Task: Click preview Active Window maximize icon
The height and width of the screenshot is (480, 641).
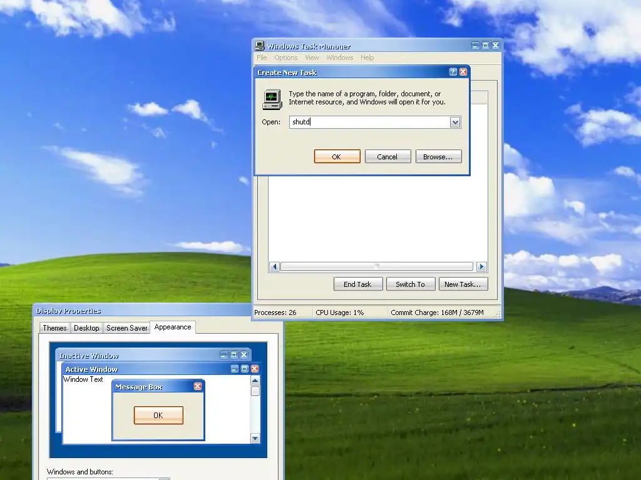Action: pos(245,369)
